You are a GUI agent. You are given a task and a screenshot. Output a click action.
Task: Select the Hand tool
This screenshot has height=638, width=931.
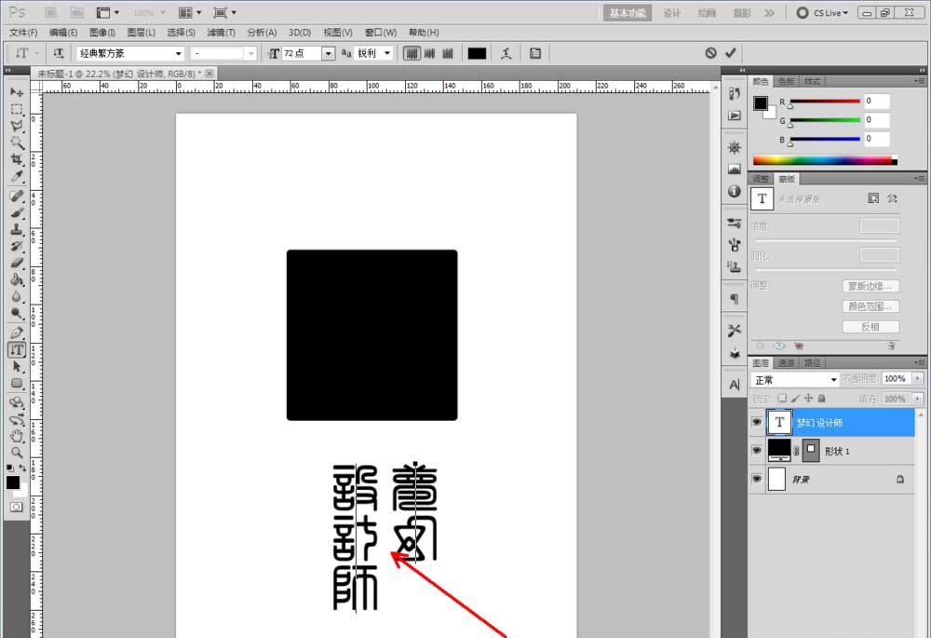point(16,437)
